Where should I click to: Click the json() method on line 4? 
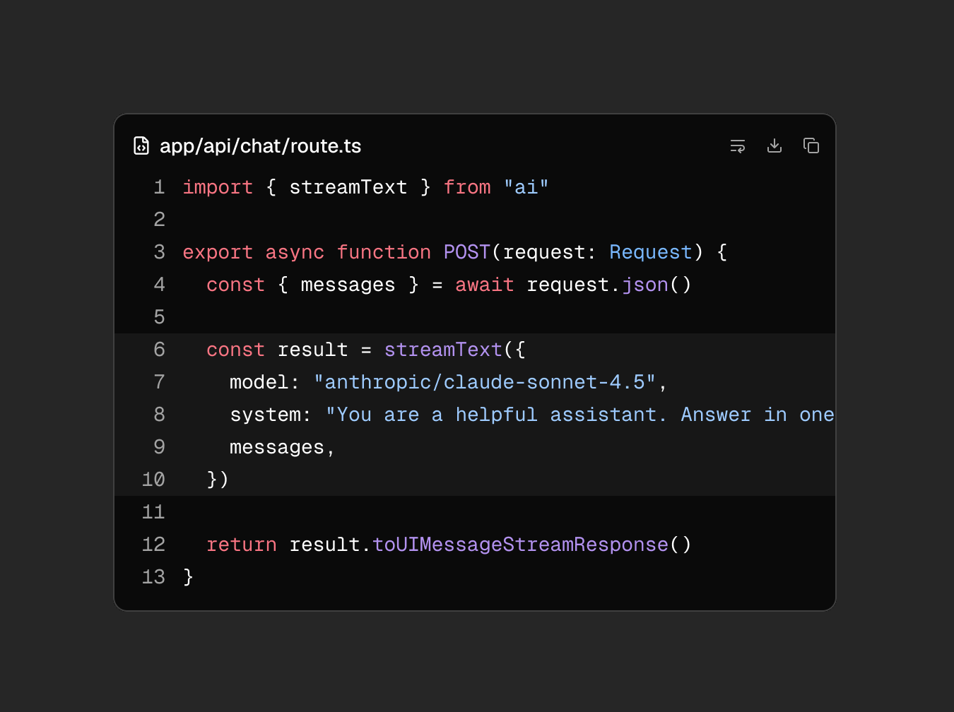[645, 285]
